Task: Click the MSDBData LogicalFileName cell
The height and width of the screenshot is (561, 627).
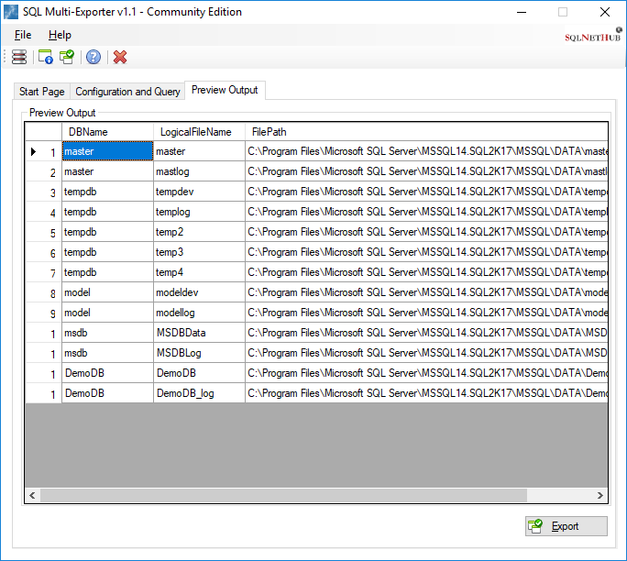Action: (x=199, y=333)
